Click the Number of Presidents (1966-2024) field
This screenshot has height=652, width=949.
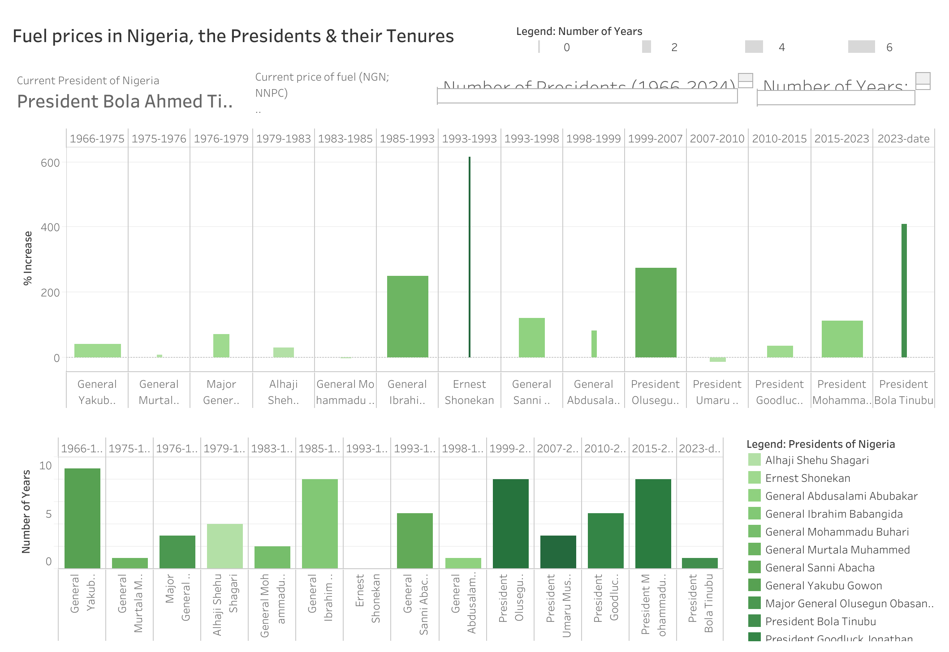coord(587,95)
